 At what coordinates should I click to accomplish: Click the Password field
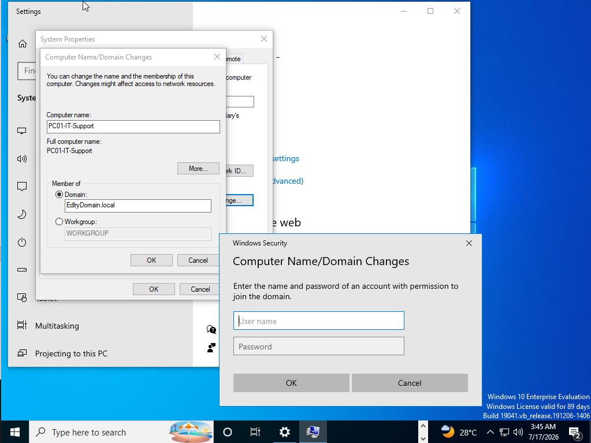[319, 346]
